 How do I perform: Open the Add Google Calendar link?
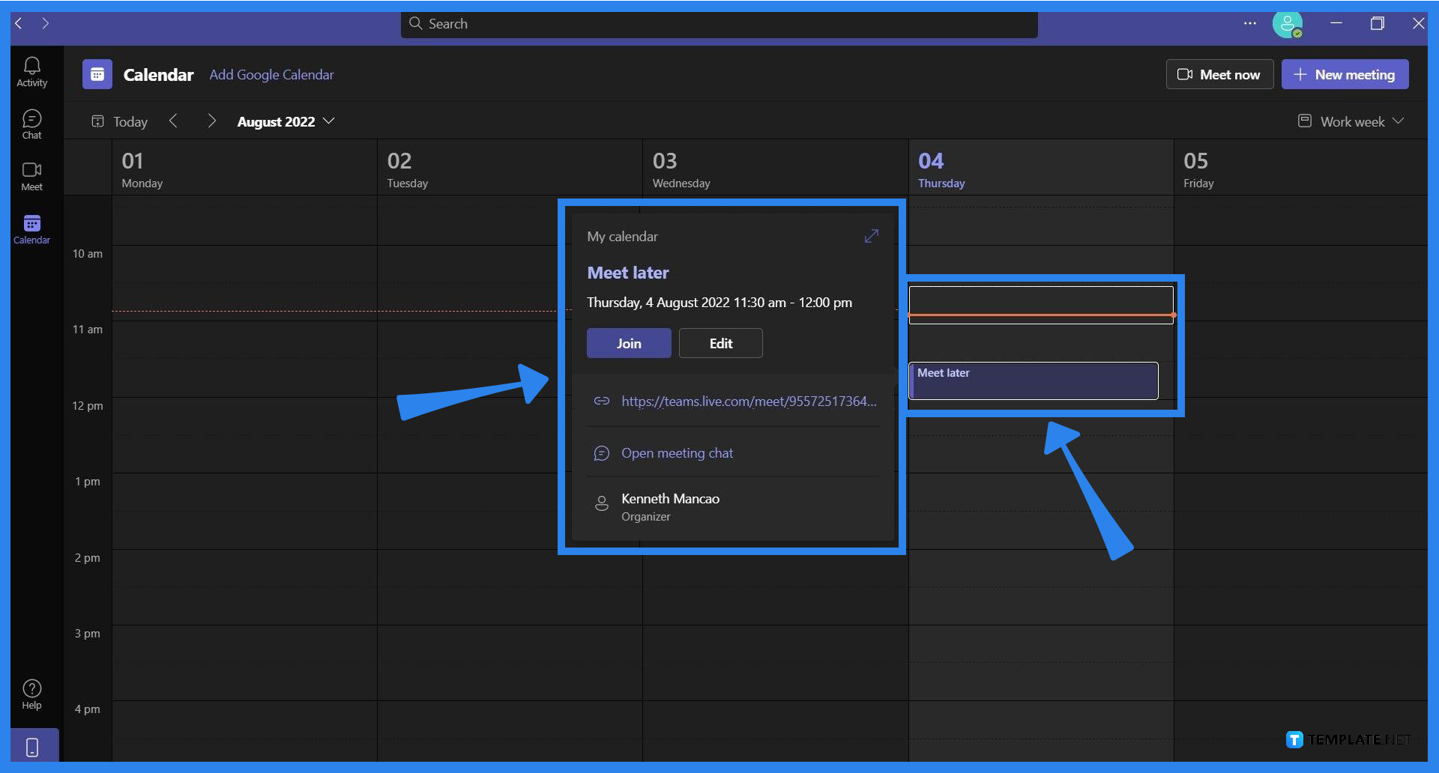point(271,74)
